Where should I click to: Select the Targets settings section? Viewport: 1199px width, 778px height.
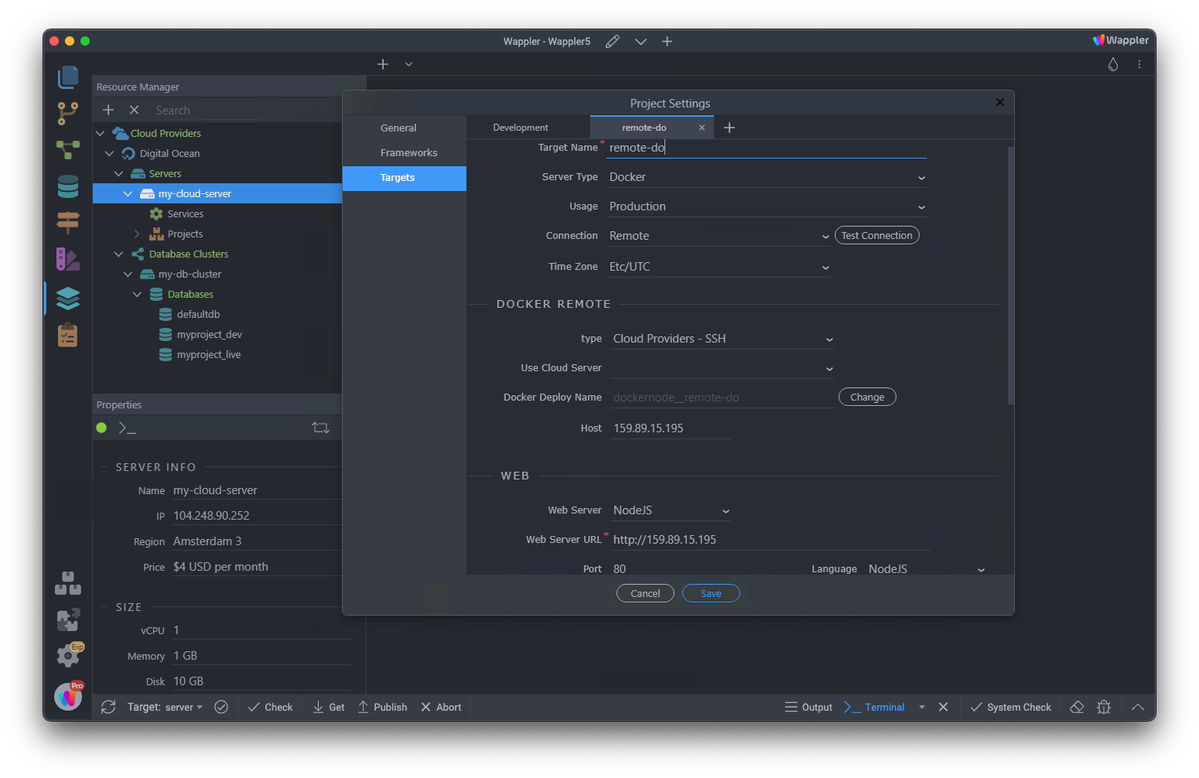pyautogui.click(x=405, y=178)
